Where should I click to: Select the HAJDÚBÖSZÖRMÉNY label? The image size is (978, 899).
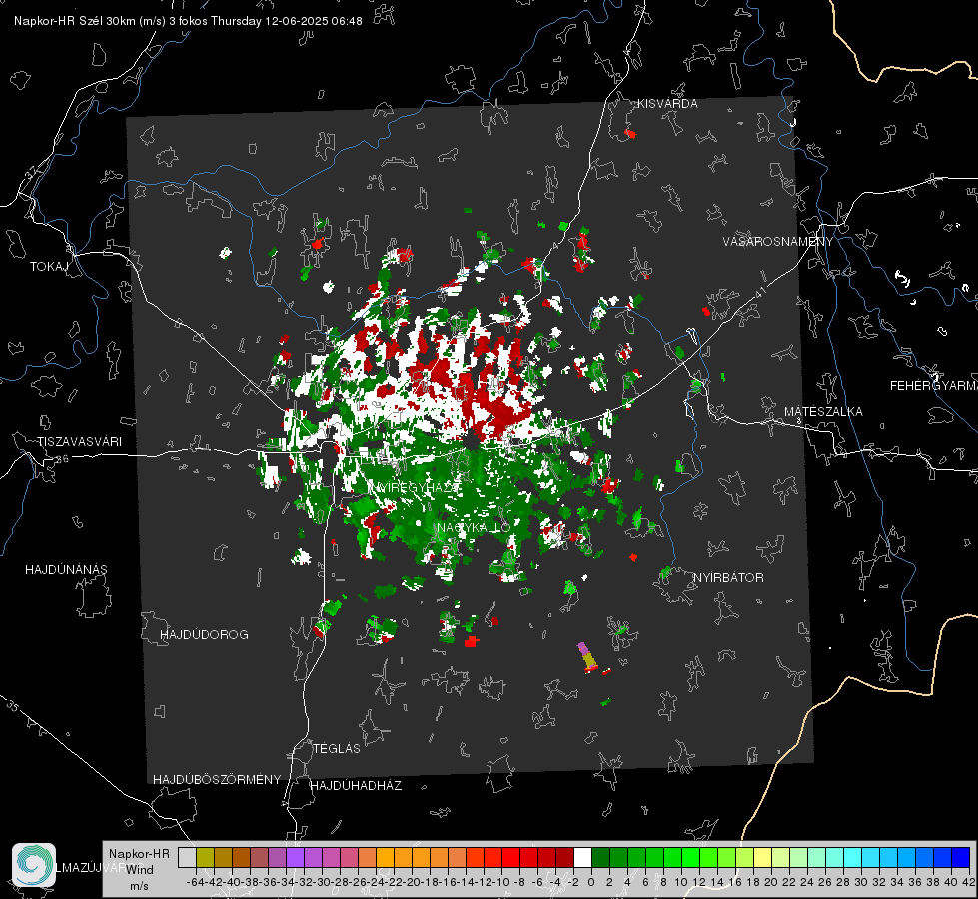point(217,780)
